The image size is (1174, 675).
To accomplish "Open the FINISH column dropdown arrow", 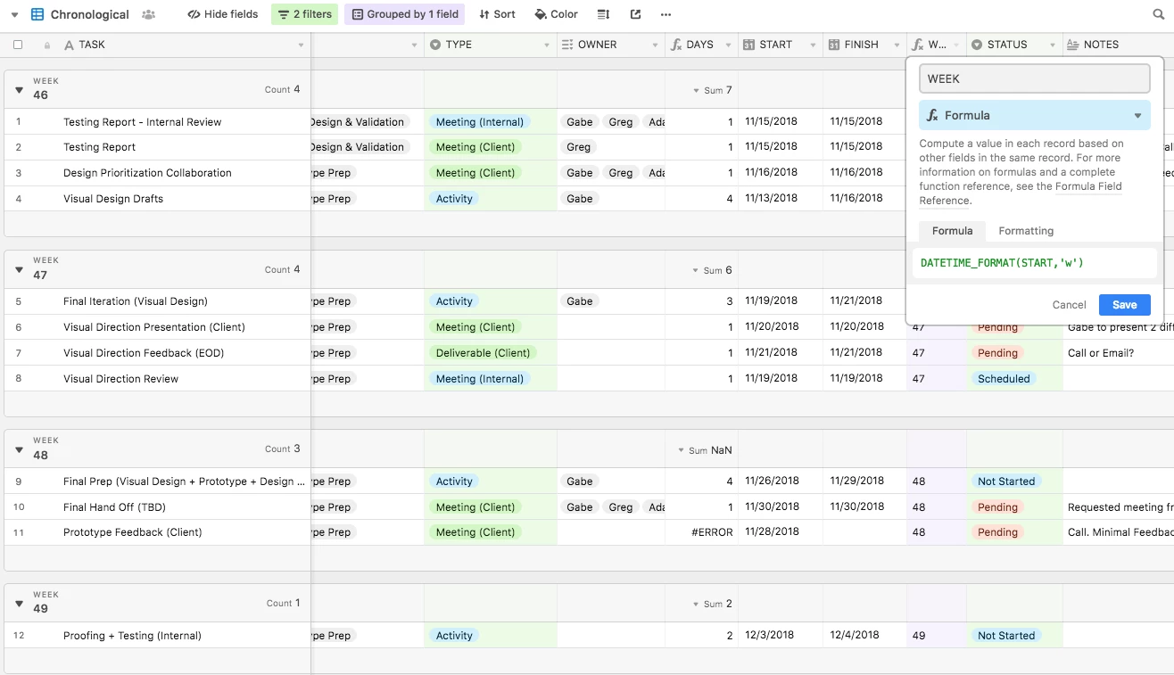I will (x=896, y=45).
